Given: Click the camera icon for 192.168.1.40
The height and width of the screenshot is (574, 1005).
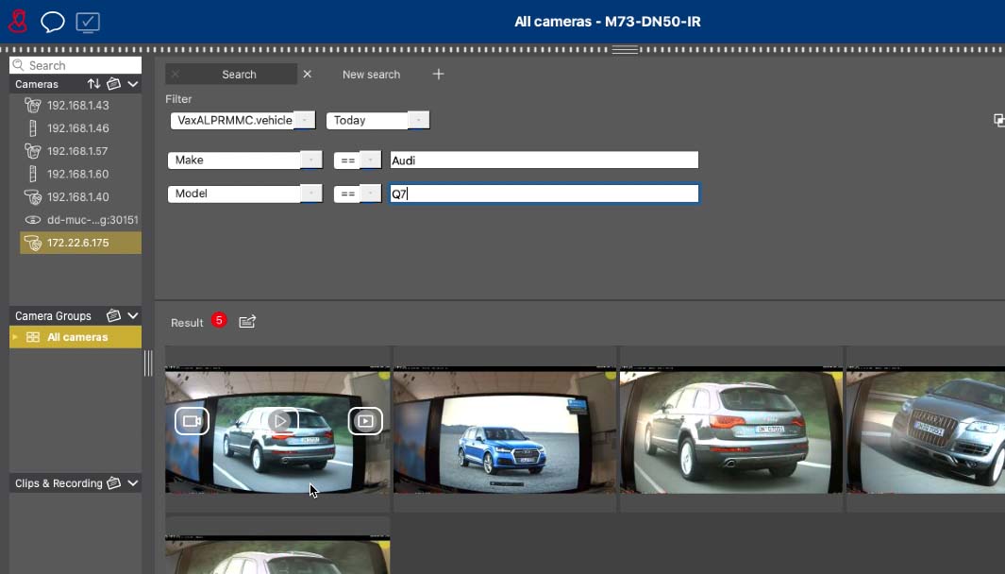Looking at the screenshot, I should (x=33, y=197).
